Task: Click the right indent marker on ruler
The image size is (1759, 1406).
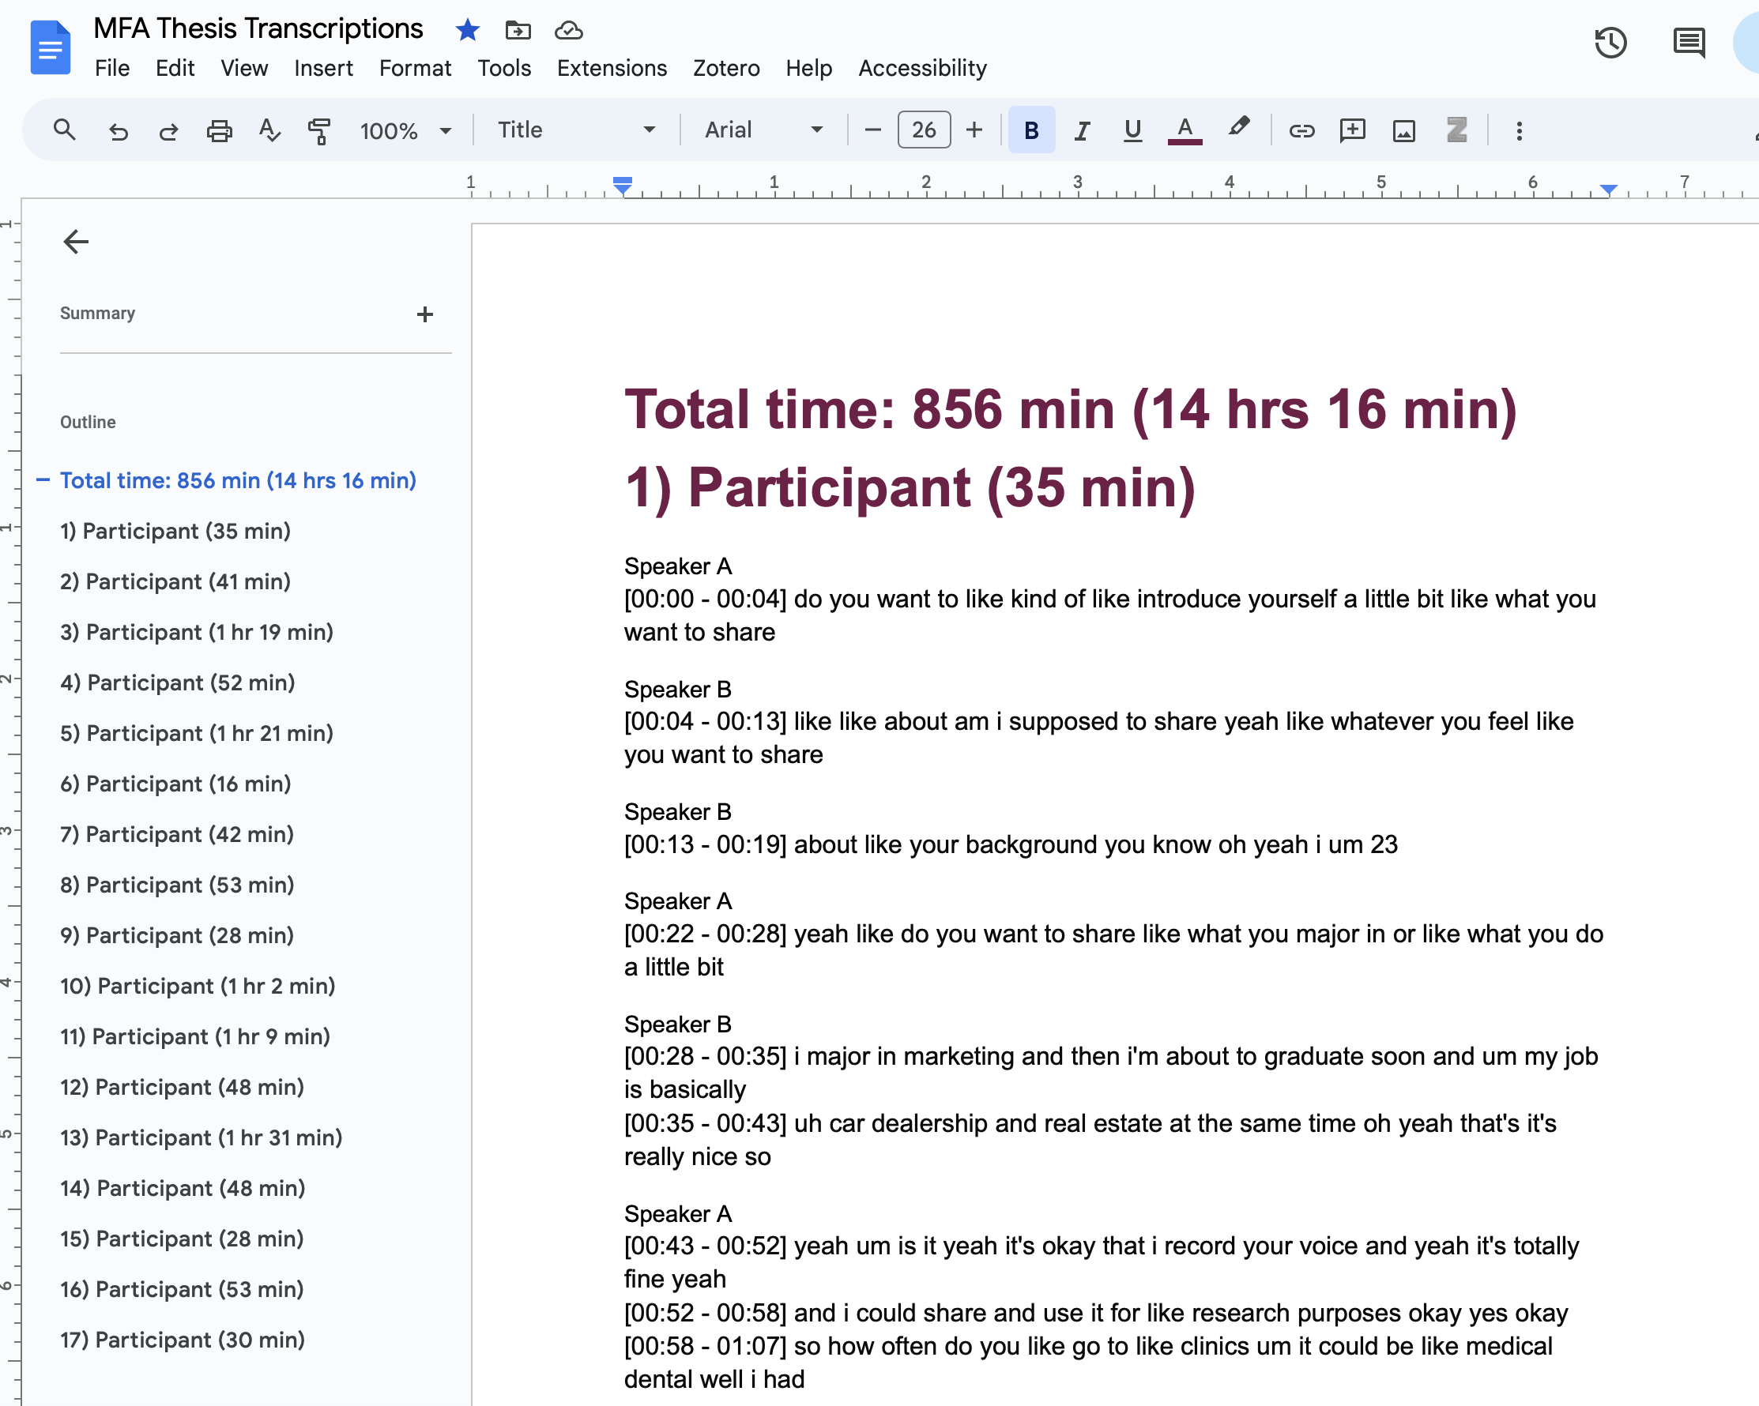Action: [1608, 190]
